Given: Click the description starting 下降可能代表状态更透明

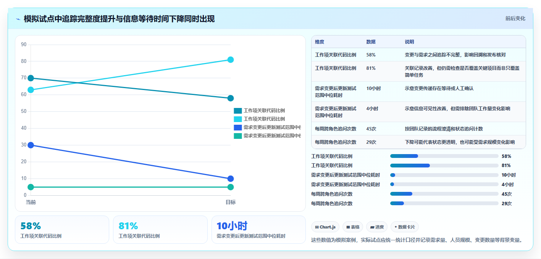Looking at the screenshot, I should 460,142.
